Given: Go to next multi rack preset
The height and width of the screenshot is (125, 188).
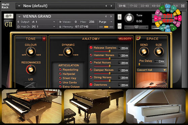Looking at the screenshot, I should coord(112,6).
